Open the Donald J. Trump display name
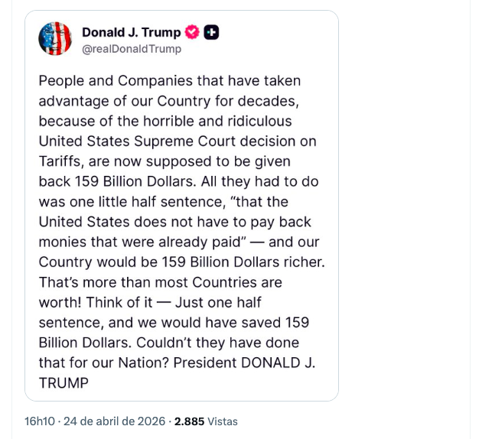 131,33
